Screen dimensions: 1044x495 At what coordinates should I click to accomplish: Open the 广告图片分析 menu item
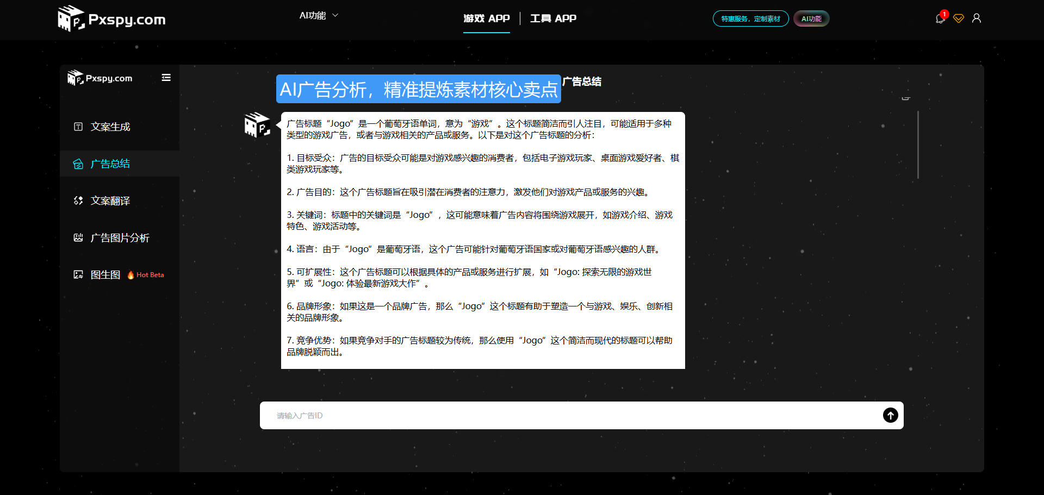[x=120, y=237]
